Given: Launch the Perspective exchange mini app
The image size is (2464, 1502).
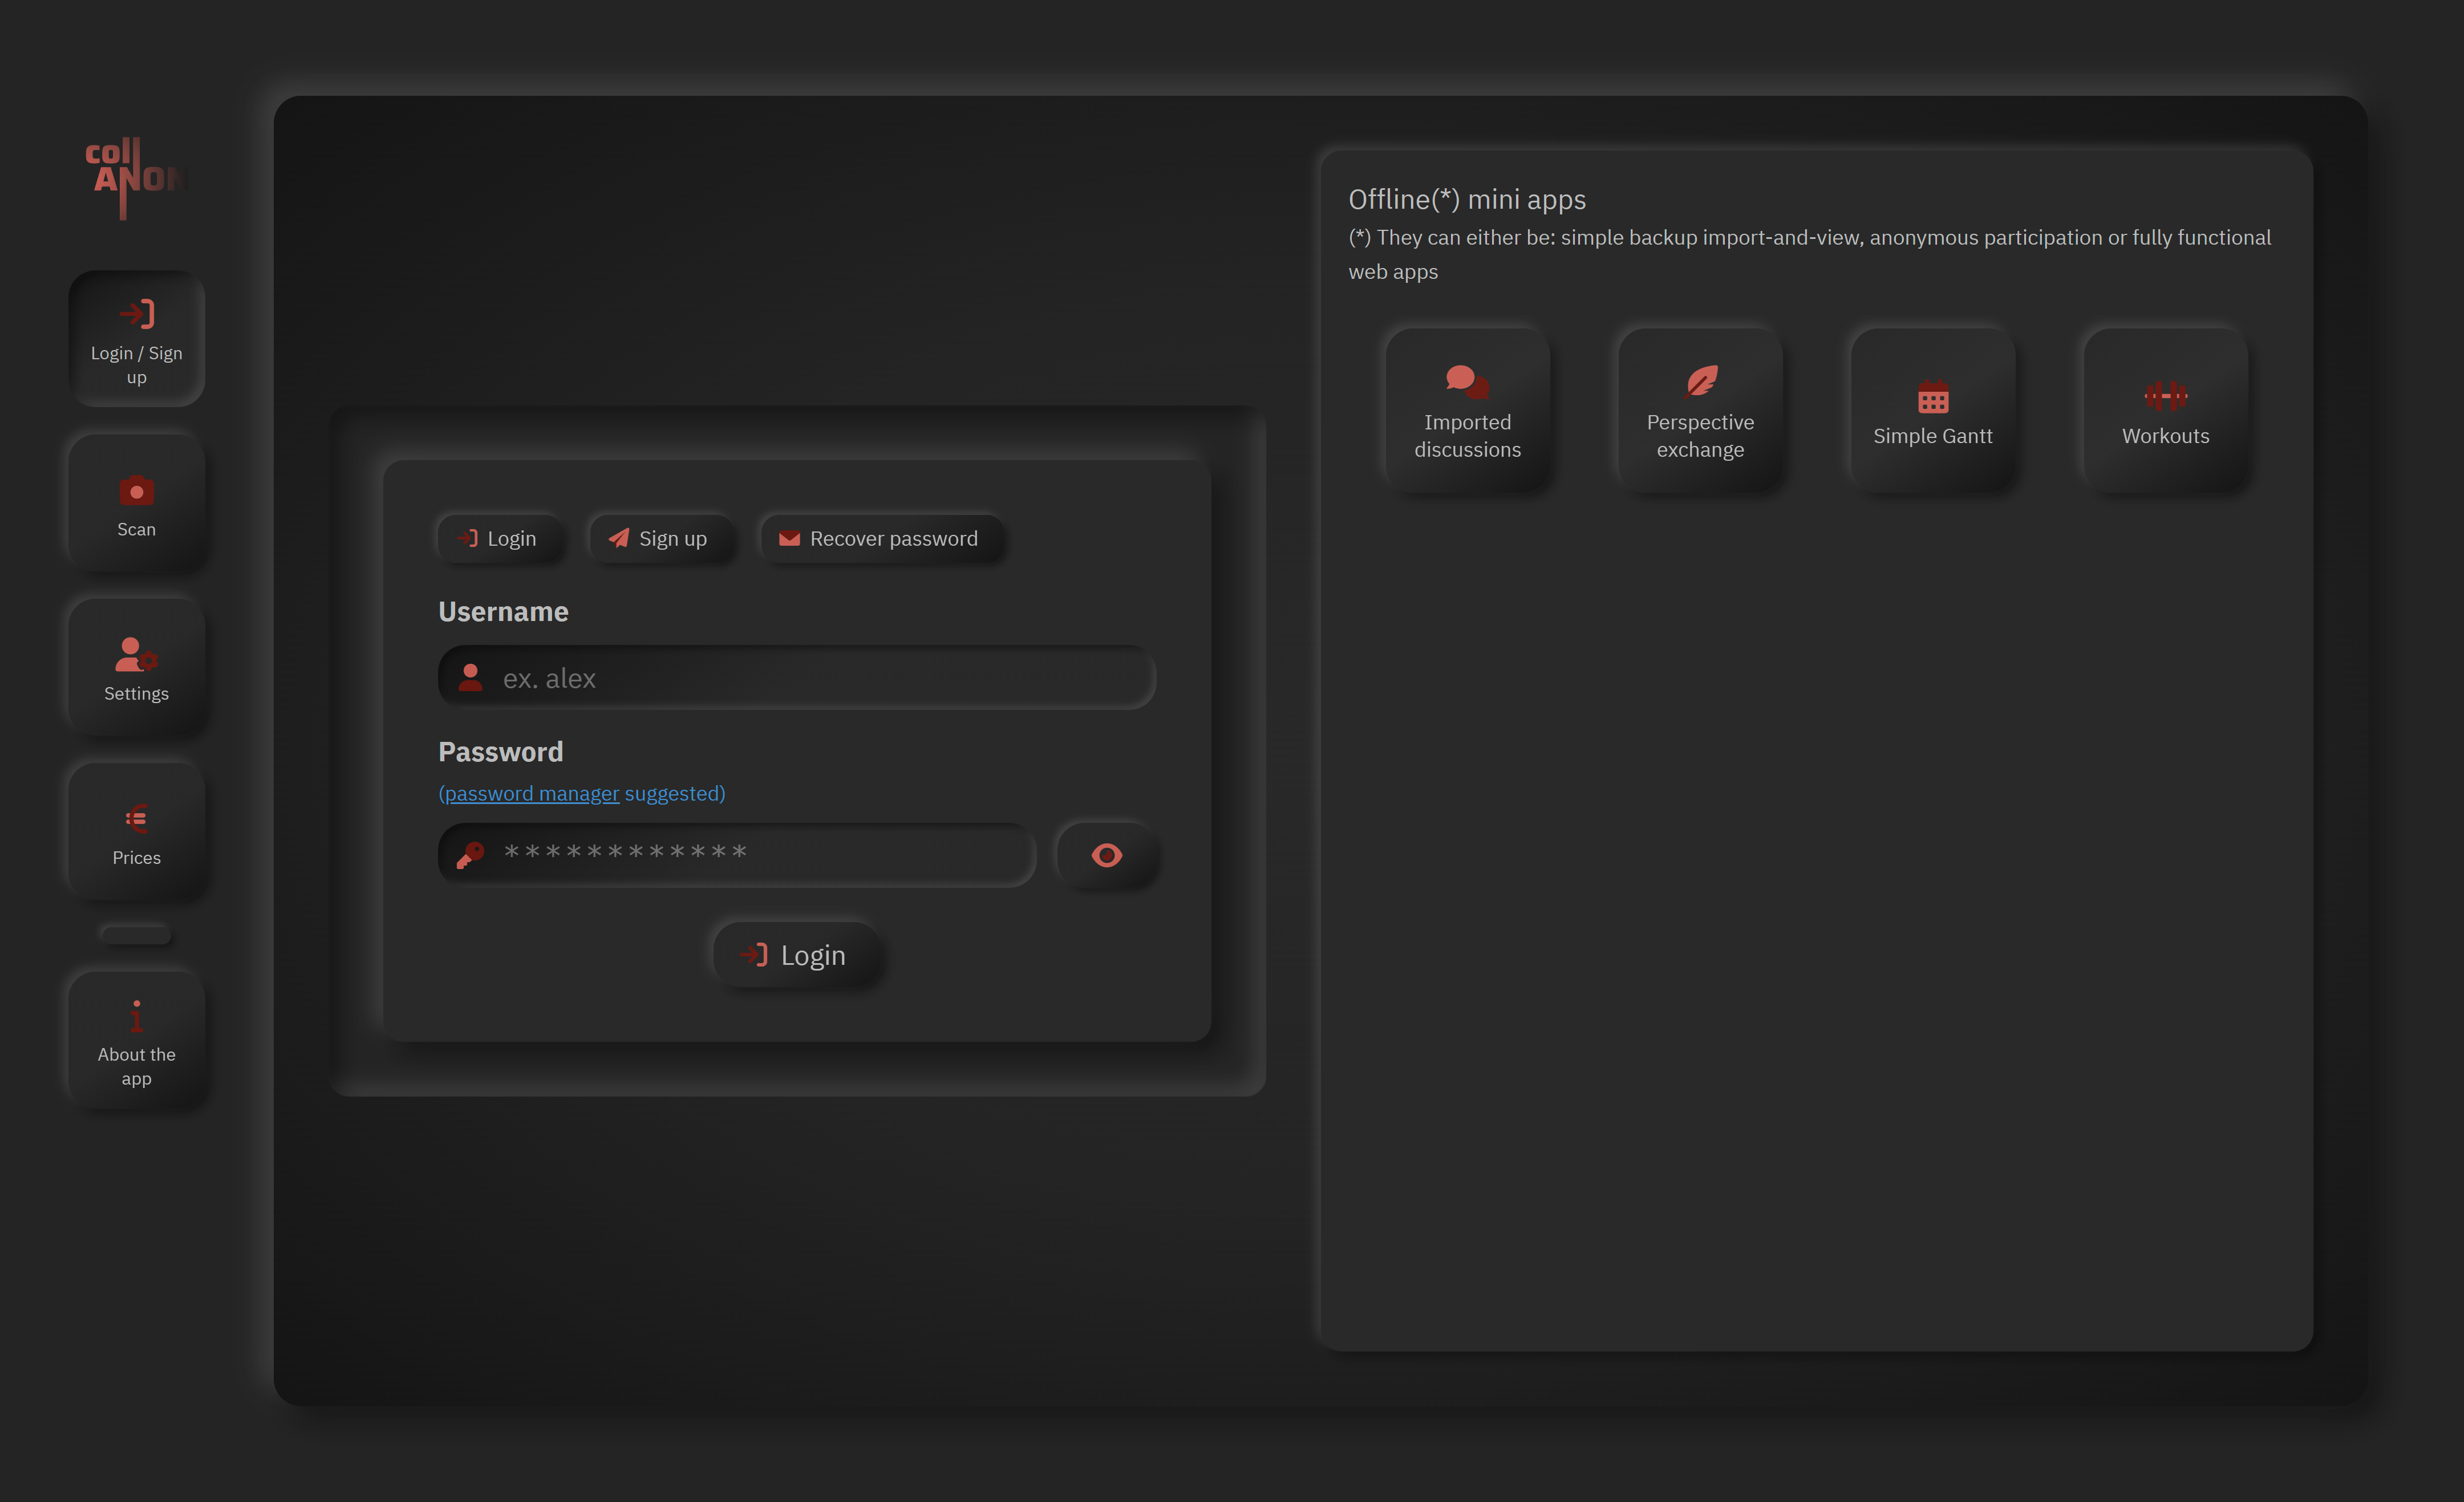Looking at the screenshot, I should click(1700, 411).
